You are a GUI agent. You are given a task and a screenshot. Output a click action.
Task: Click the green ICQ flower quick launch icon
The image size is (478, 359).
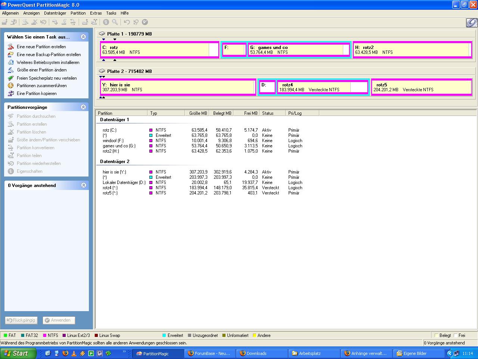[108, 353]
